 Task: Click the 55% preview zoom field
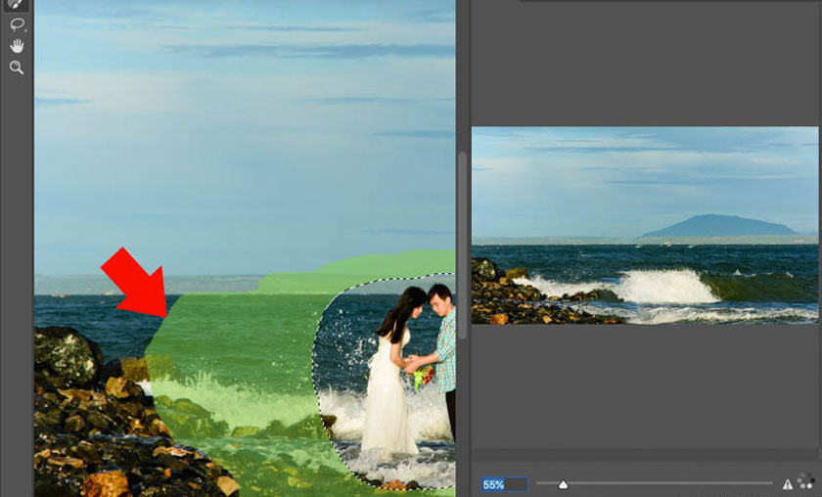pyautogui.click(x=504, y=484)
